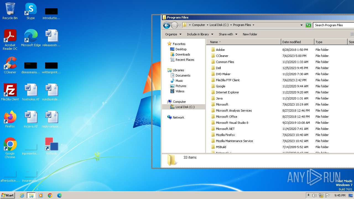The height and width of the screenshot is (199, 354).
Task: Refresh the Program Files folder view
Action: click(x=308, y=25)
